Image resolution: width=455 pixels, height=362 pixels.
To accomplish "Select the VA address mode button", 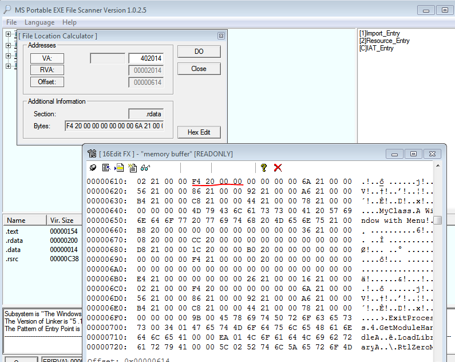I will point(47,58).
